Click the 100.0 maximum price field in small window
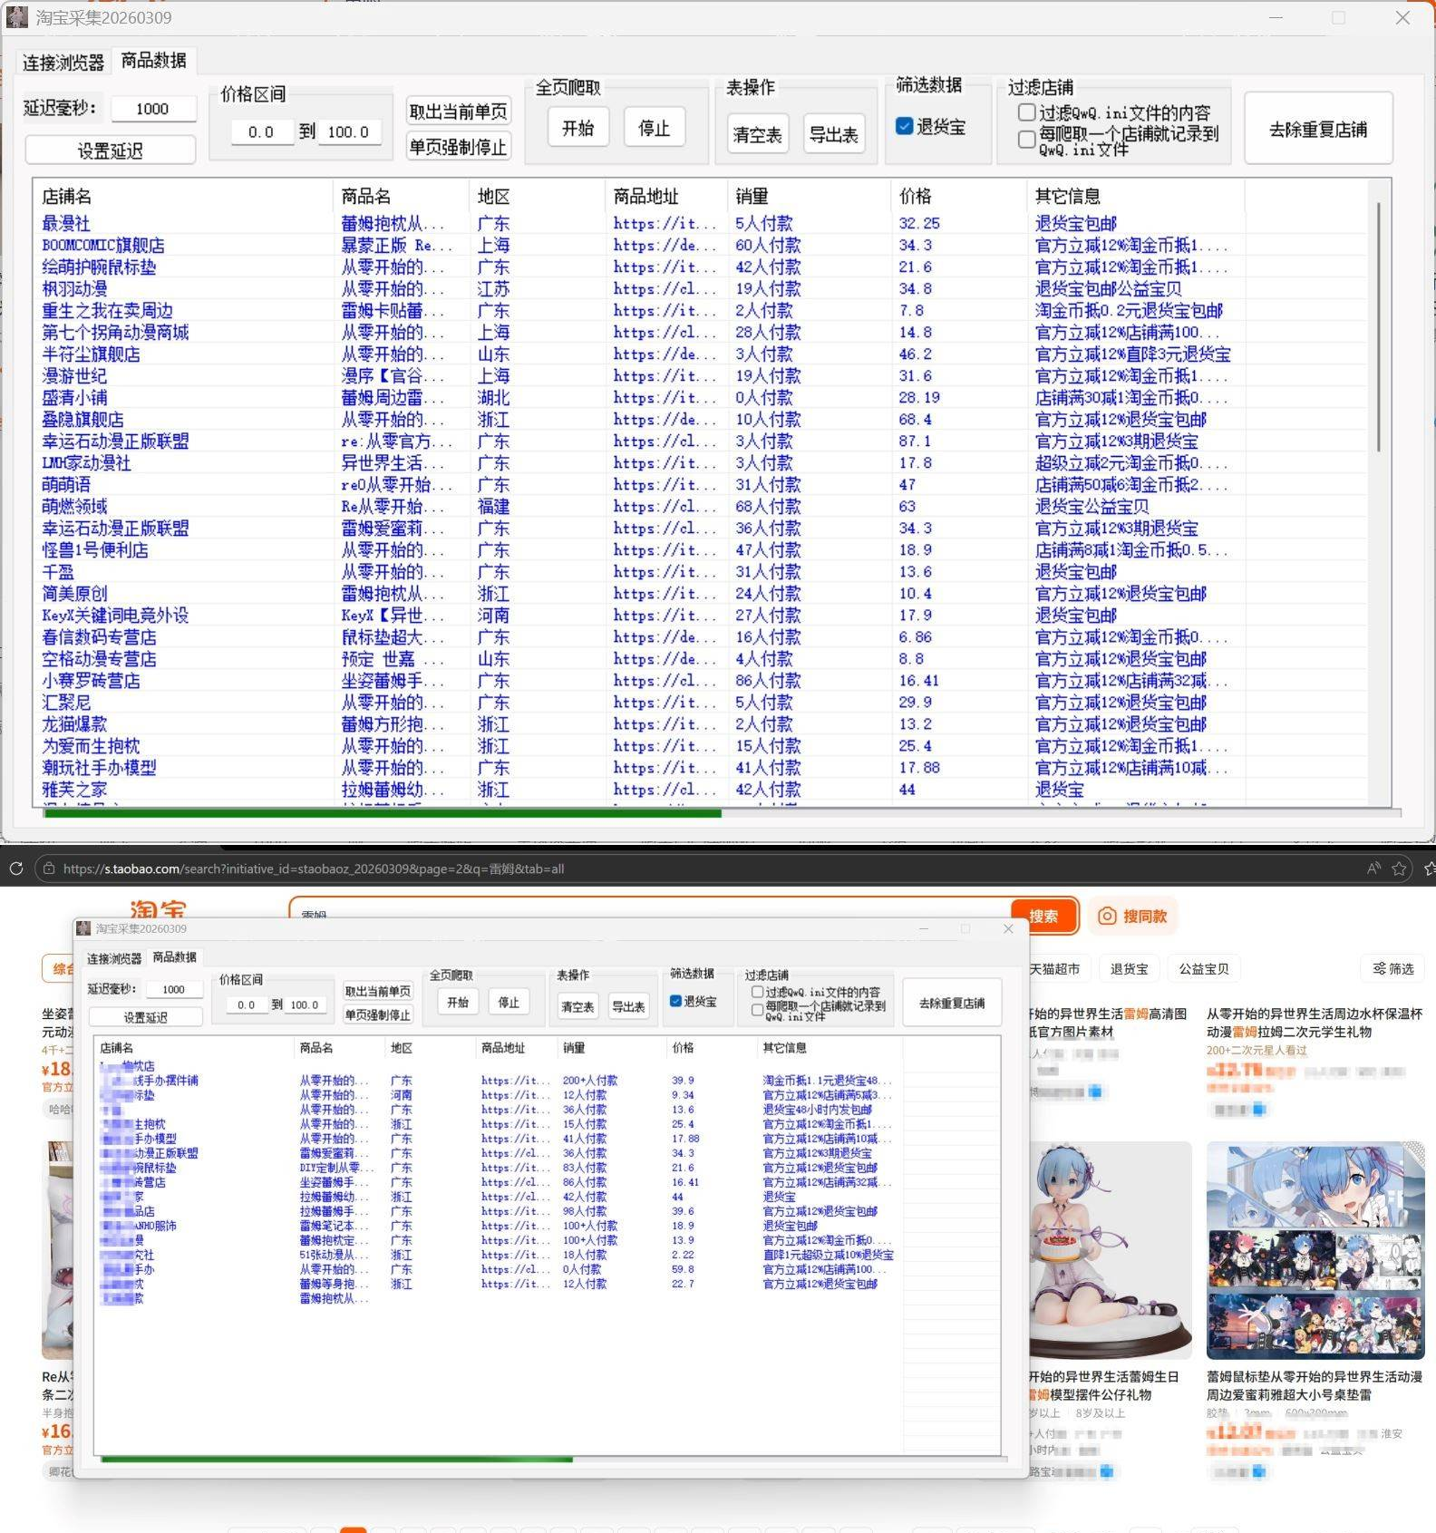This screenshot has width=1436, height=1533. pos(305,1004)
